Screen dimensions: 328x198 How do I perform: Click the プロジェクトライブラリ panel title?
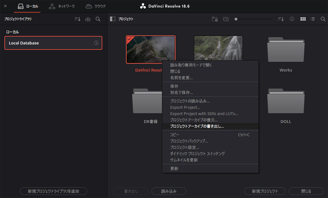click(18, 19)
